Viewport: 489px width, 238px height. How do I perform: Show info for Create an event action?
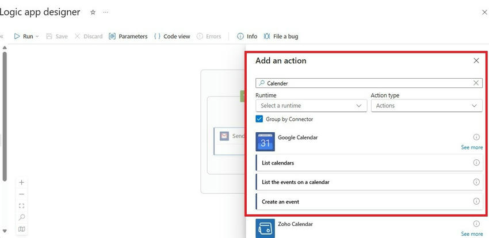[x=476, y=201]
